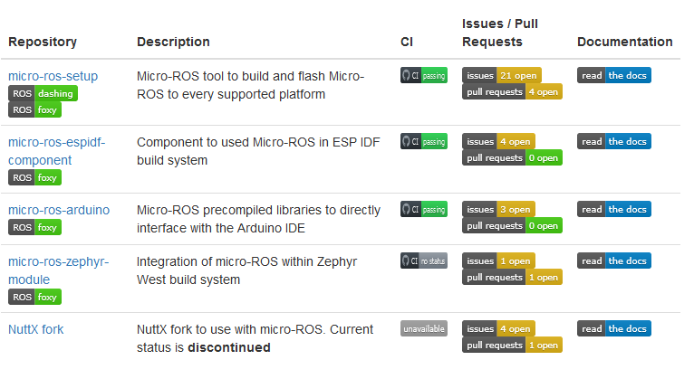Screen dimensions: 694x379
Task: Open the issues 21 open badge
Action: [x=501, y=75]
